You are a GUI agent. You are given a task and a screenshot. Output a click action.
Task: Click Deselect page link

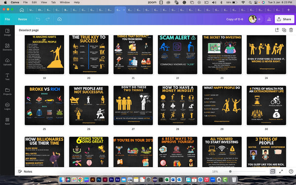[x=29, y=30]
